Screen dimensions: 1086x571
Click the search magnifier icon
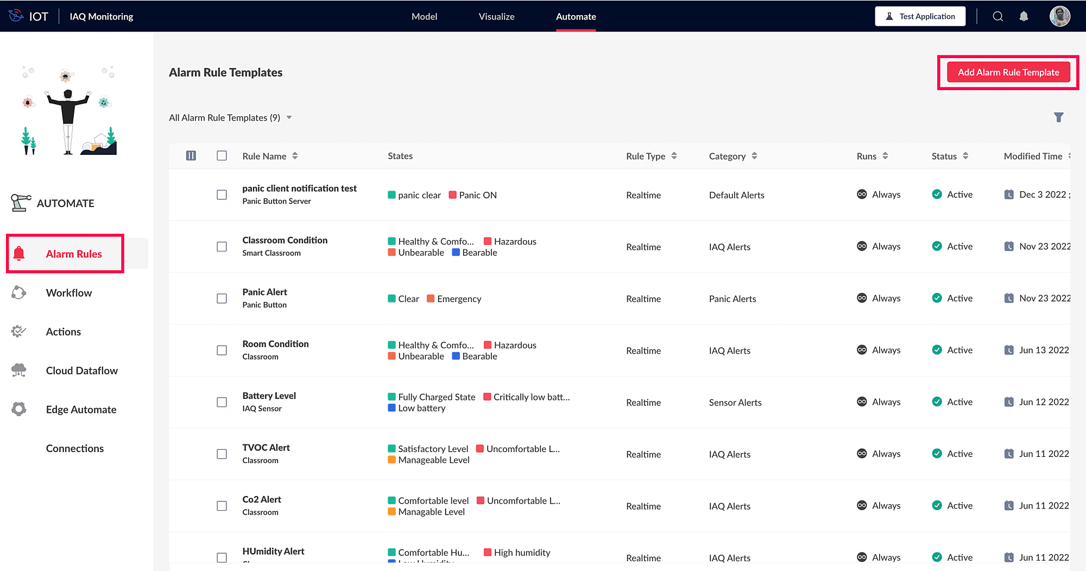coord(997,16)
